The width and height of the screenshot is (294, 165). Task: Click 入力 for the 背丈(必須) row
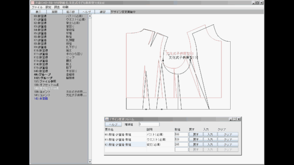point(210,144)
